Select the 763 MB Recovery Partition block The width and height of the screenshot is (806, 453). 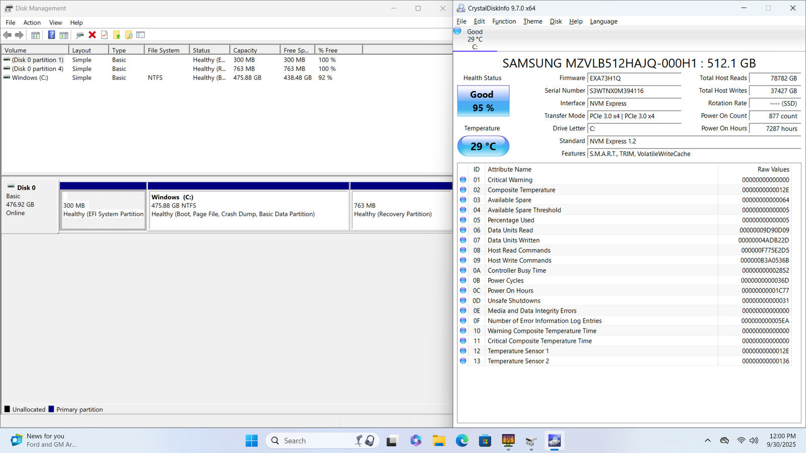pos(401,210)
